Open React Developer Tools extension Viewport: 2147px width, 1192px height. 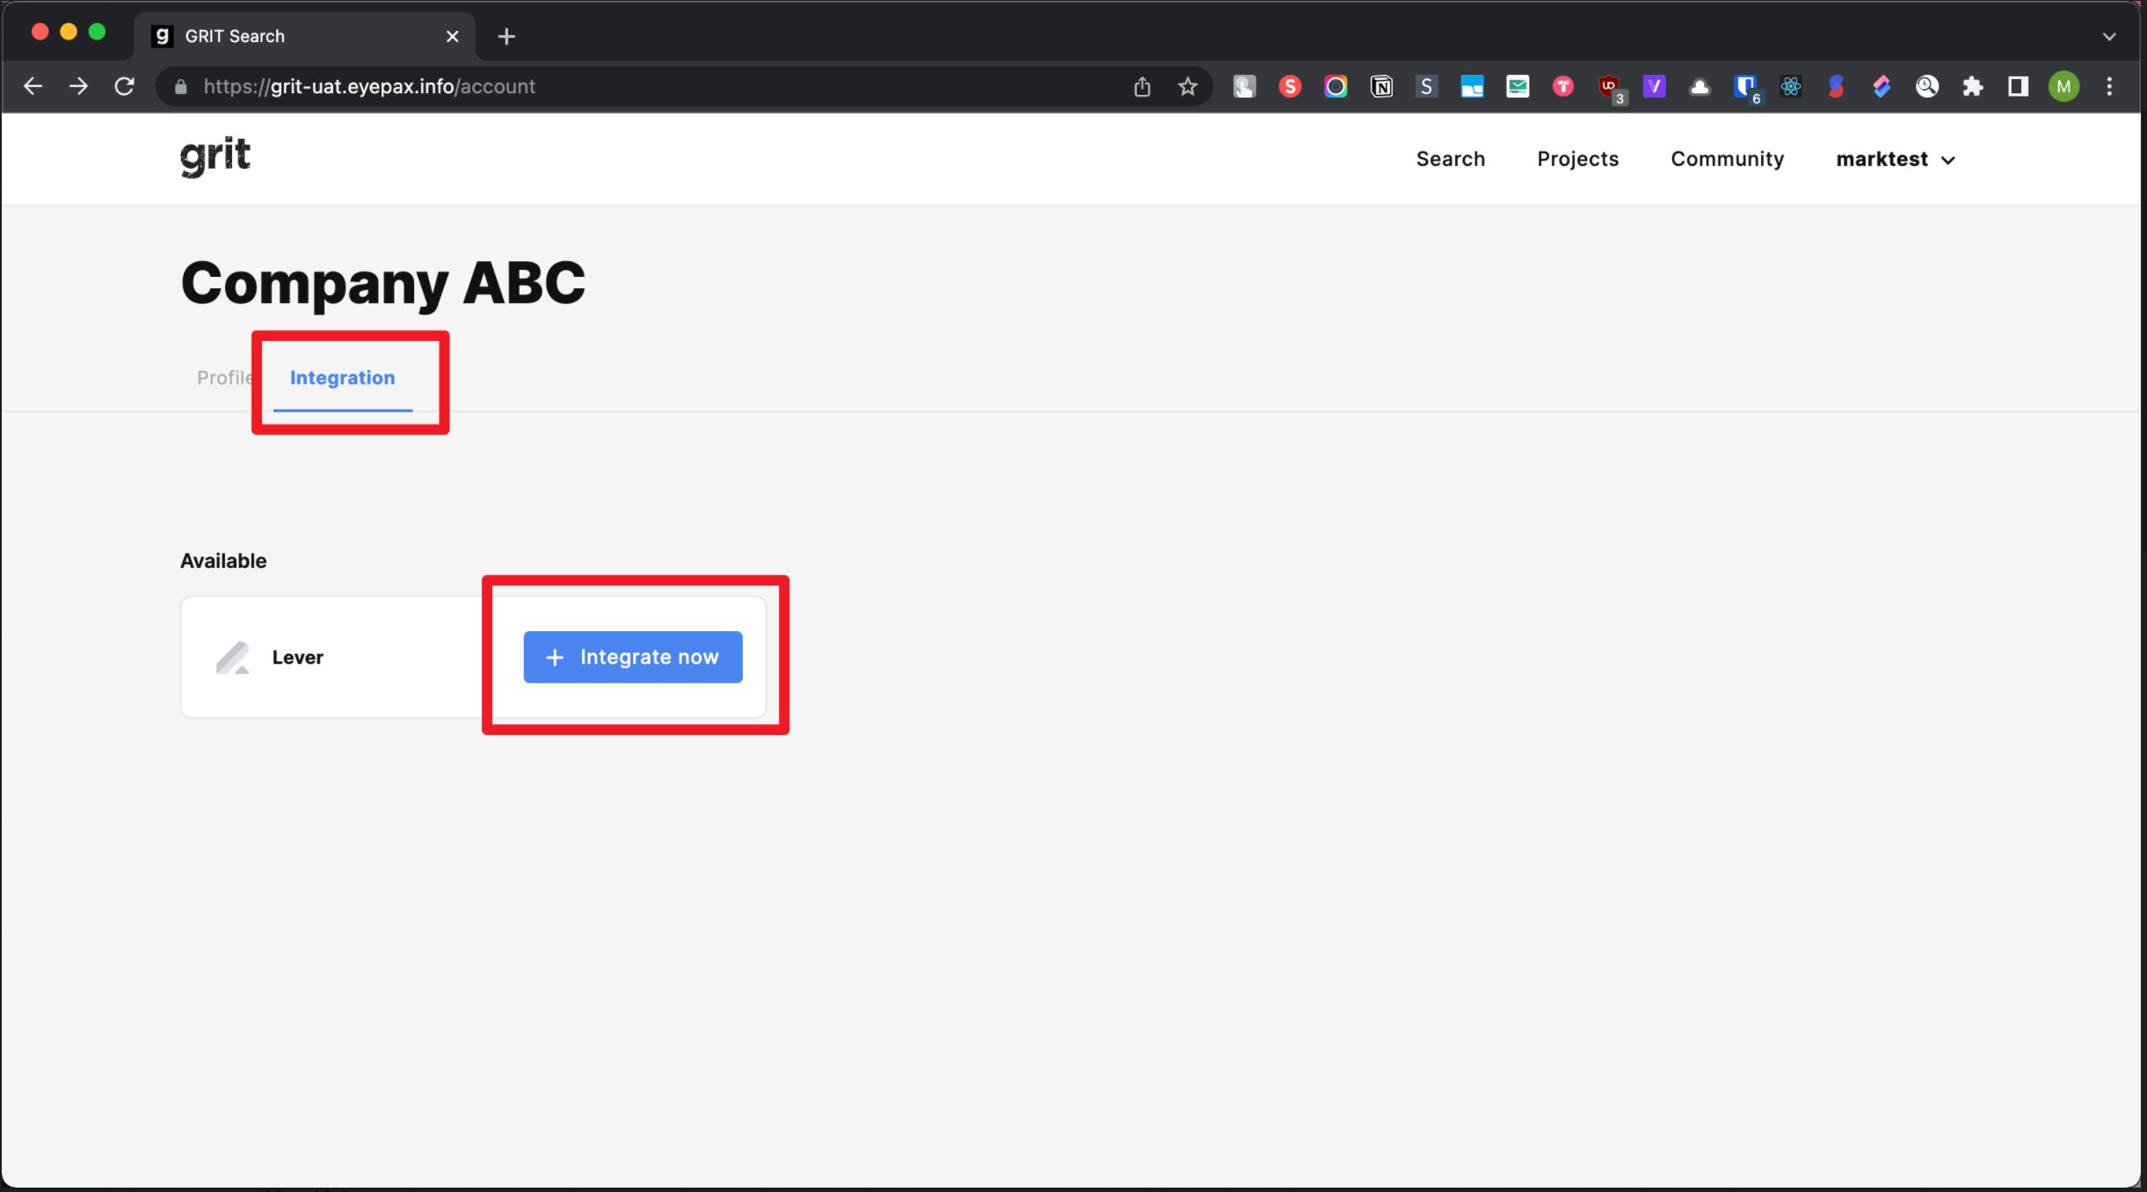pyautogui.click(x=1792, y=86)
